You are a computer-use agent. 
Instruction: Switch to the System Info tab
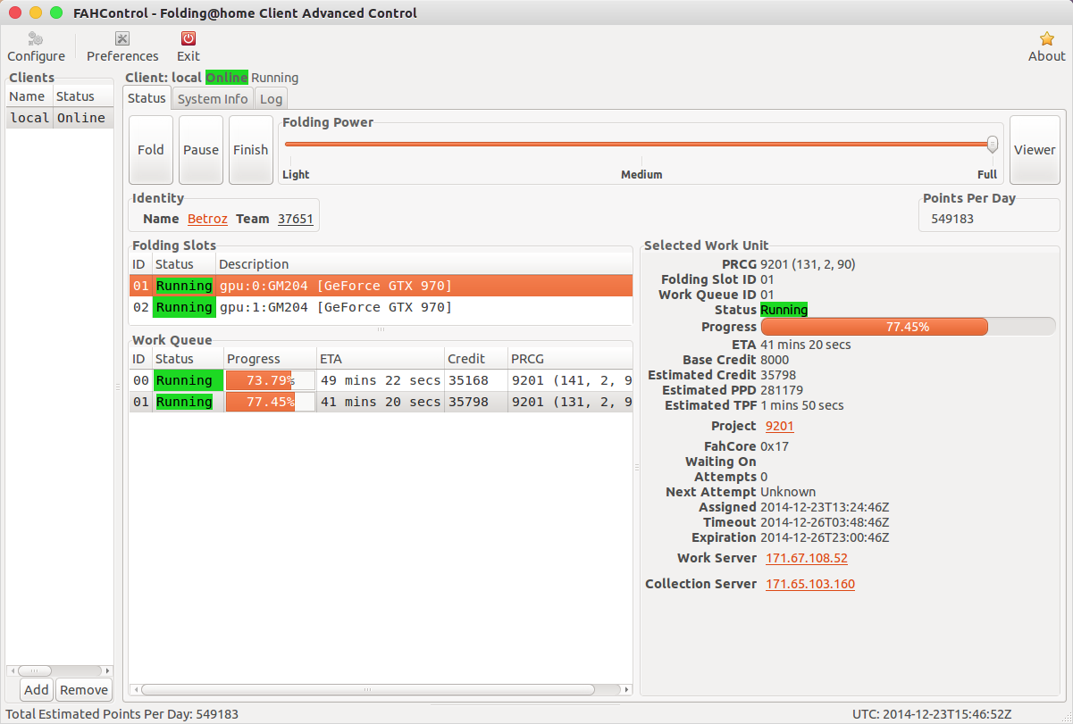(213, 99)
